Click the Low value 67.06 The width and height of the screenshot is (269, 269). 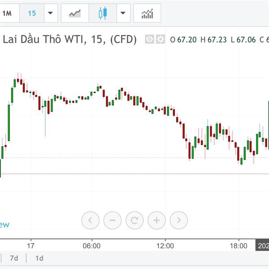point(246,40)
